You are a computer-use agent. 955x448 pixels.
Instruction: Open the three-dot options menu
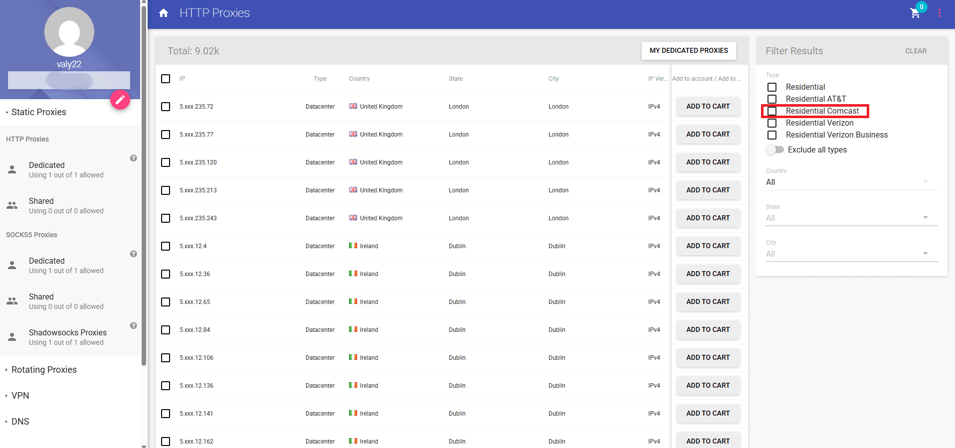pyautogui.click(x=939, y=13)
